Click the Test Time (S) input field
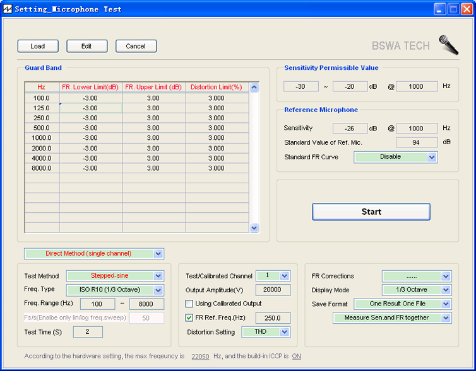The width and height of the screenshot is (476, 371). (88, 332)
